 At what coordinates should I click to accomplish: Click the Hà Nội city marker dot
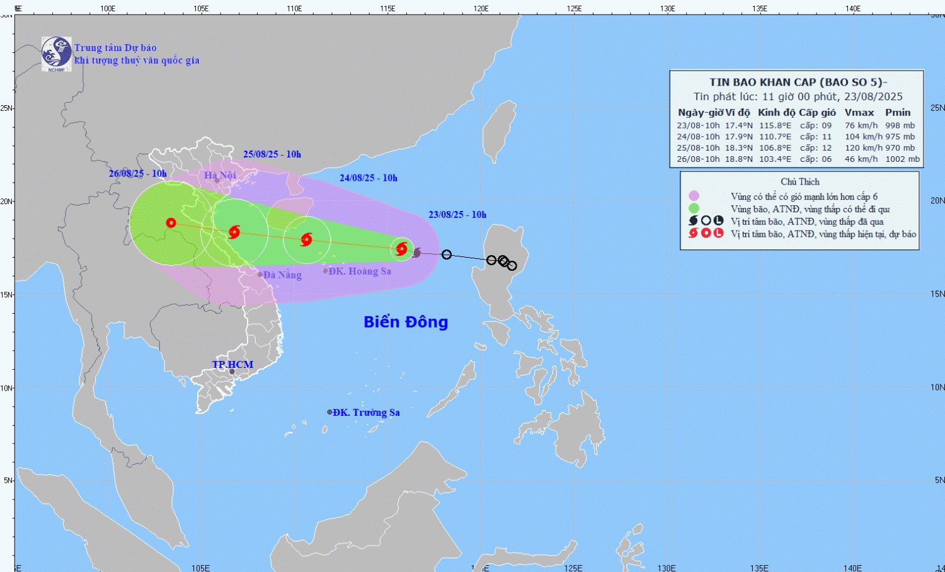(217, 181)
